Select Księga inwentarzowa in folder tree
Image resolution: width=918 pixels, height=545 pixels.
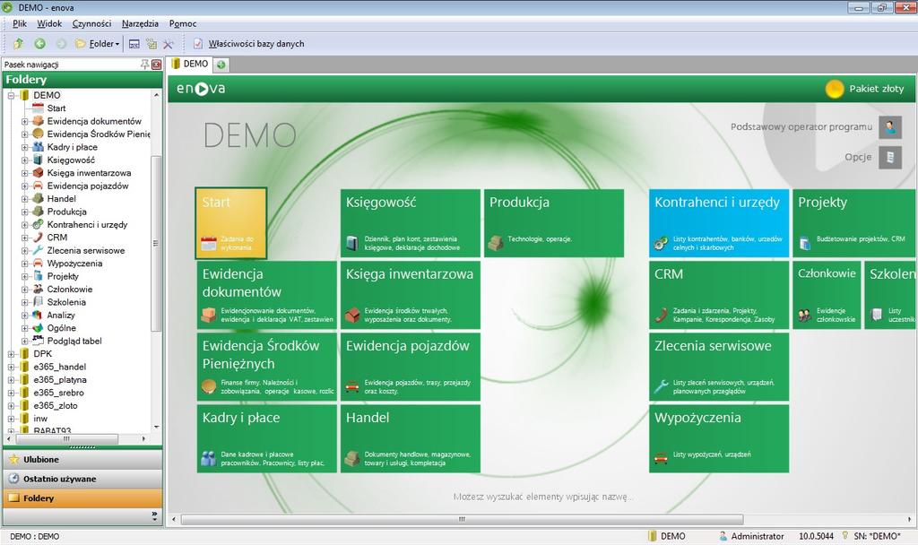click(x=89, y=173)
